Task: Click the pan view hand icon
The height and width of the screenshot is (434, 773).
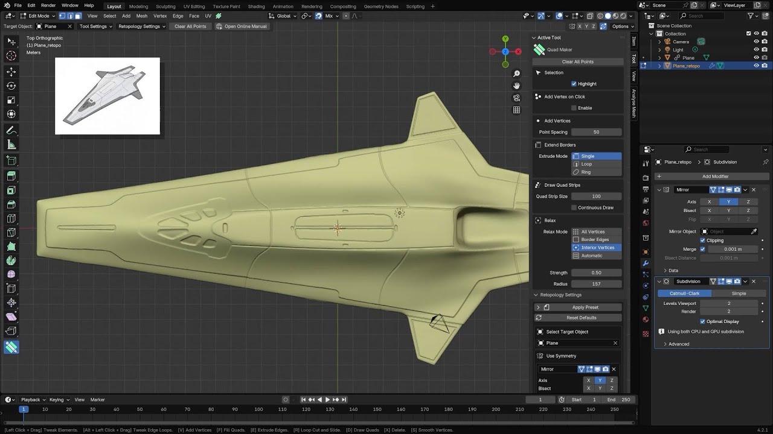Action: (516, 86)
